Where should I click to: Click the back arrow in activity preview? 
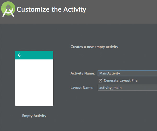[19, 55]
